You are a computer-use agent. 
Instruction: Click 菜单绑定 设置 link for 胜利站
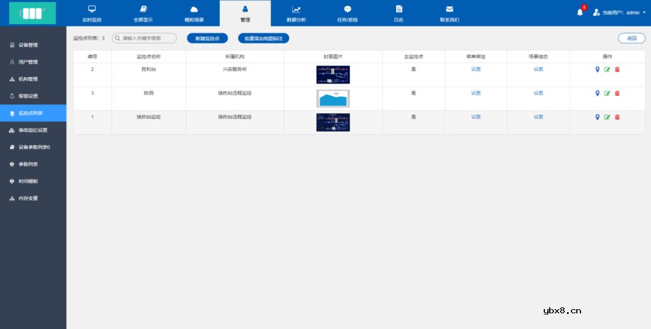pos(476,69)
